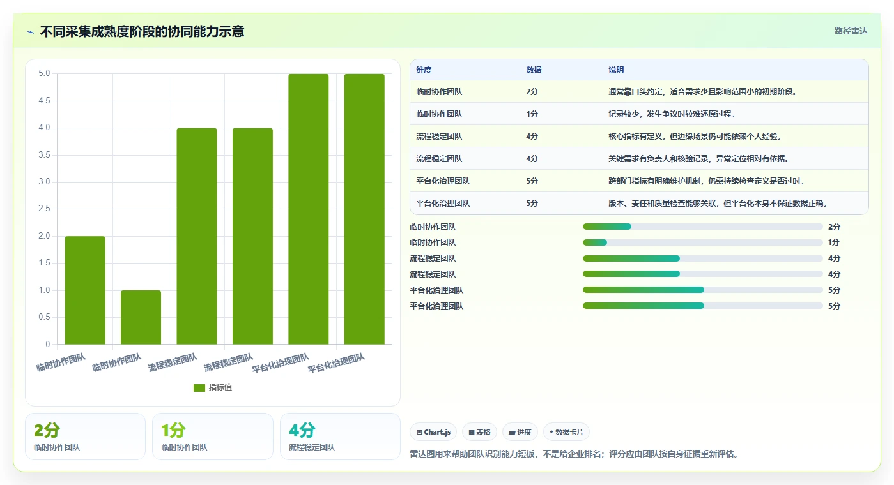Click the lightning icon beside the page title
This screenshot has height=485, width=894.
pos(30,31)
